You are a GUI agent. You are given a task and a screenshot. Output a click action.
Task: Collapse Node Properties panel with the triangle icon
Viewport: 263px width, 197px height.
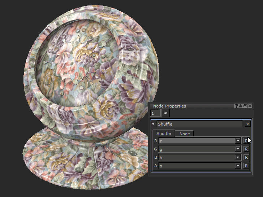[x=241, y=106]
